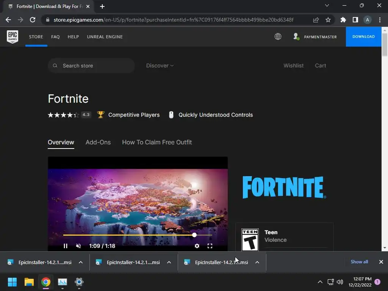The width and height of the screenshot is (388, 291).
Task: Open the language globe selector
Action: [278, 37]
